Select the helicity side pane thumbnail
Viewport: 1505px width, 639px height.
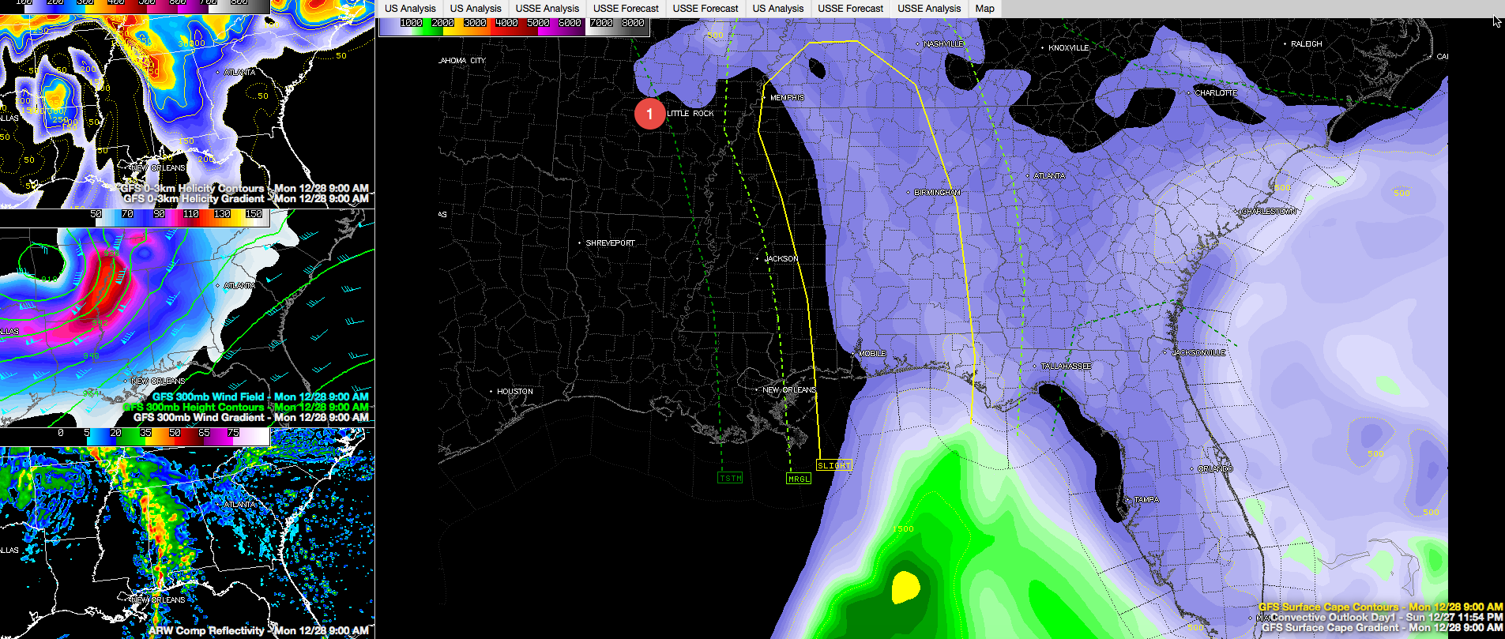(x=187, y=103)
